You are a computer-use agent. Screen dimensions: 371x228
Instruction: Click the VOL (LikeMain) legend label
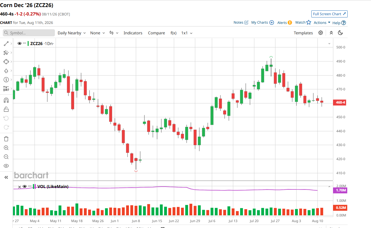pyautogui.click(x=53, y=186)
